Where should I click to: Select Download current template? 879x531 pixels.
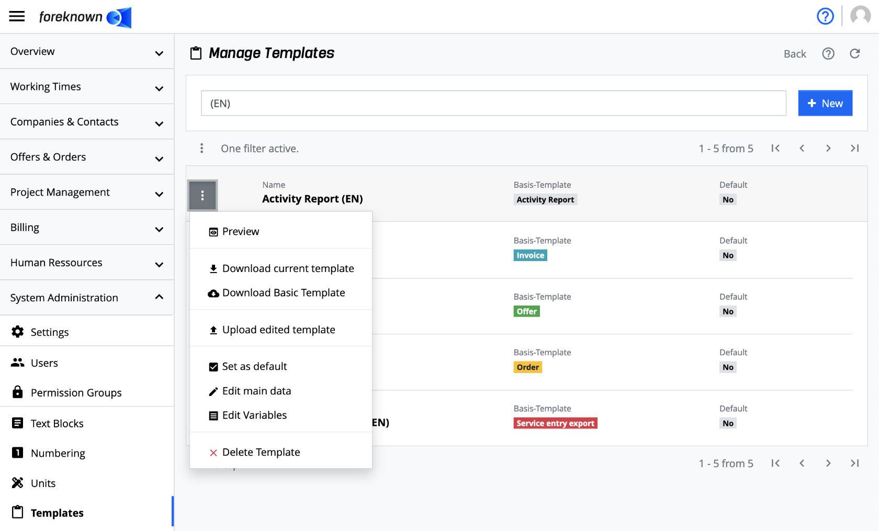tap(288, 269)
